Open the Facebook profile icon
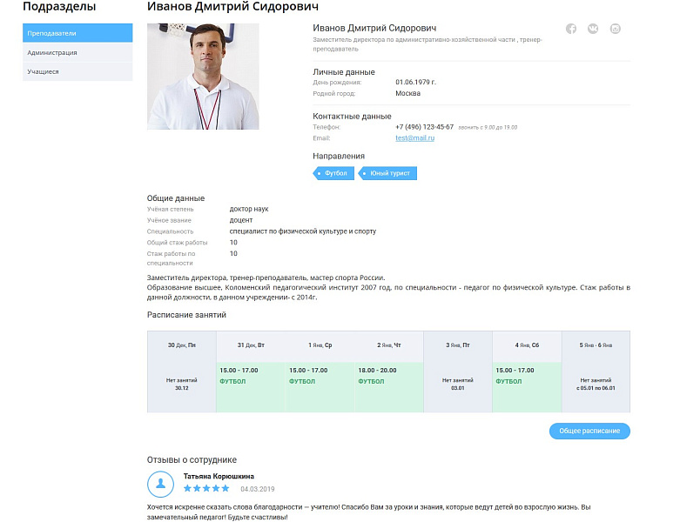 click(570, 29)
